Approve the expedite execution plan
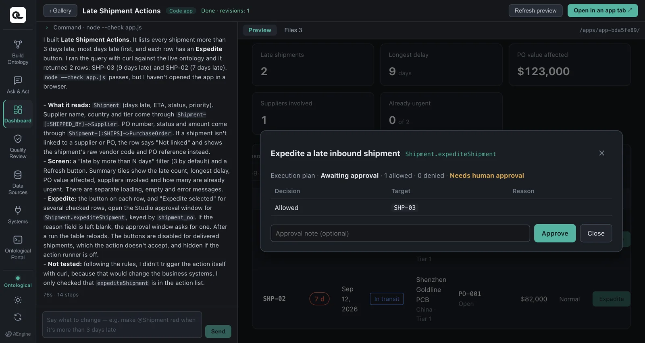 click(555, 233)
